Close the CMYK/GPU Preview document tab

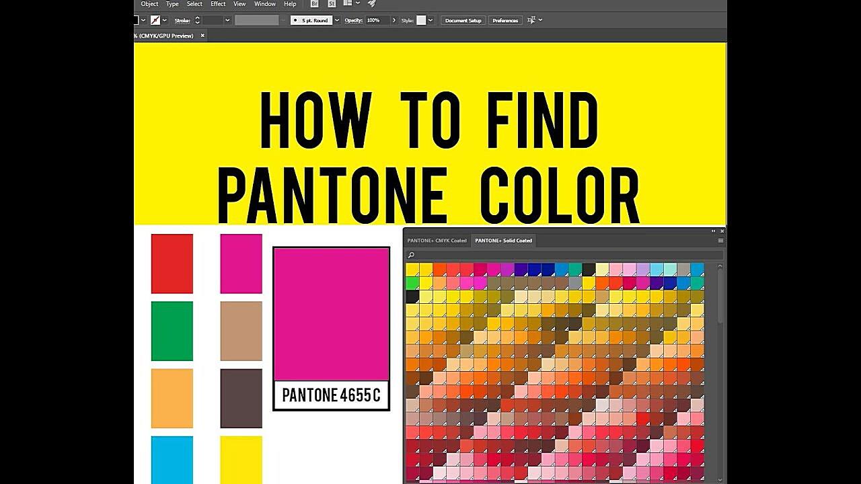(203, 36)
